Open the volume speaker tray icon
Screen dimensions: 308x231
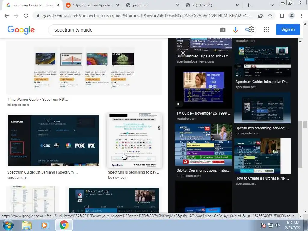(x=278, y=225)
